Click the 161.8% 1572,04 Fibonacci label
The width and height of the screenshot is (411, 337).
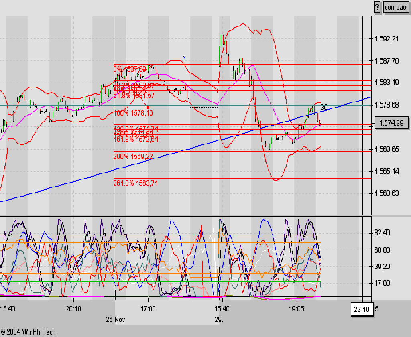click(x=136, y=139)
